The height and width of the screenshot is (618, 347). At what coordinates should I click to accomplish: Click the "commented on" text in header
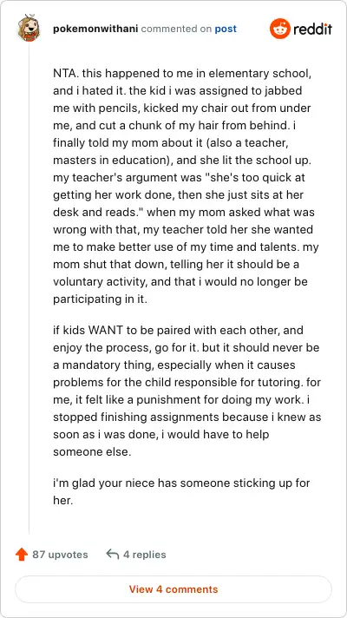(176, 29)
